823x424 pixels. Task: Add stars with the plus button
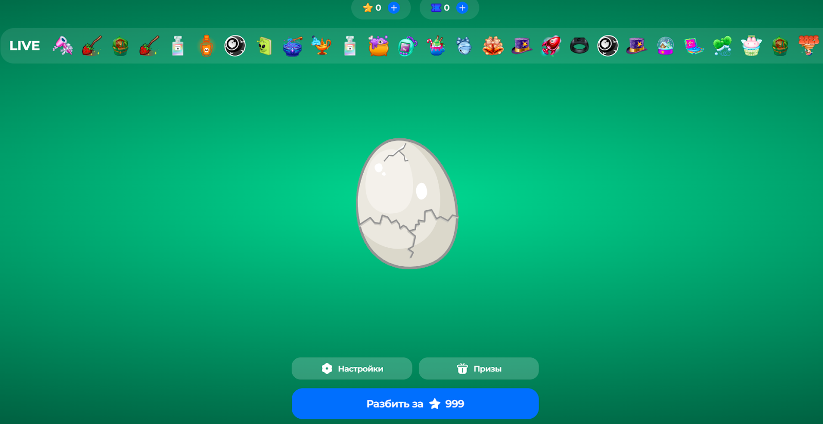[394, 8]
